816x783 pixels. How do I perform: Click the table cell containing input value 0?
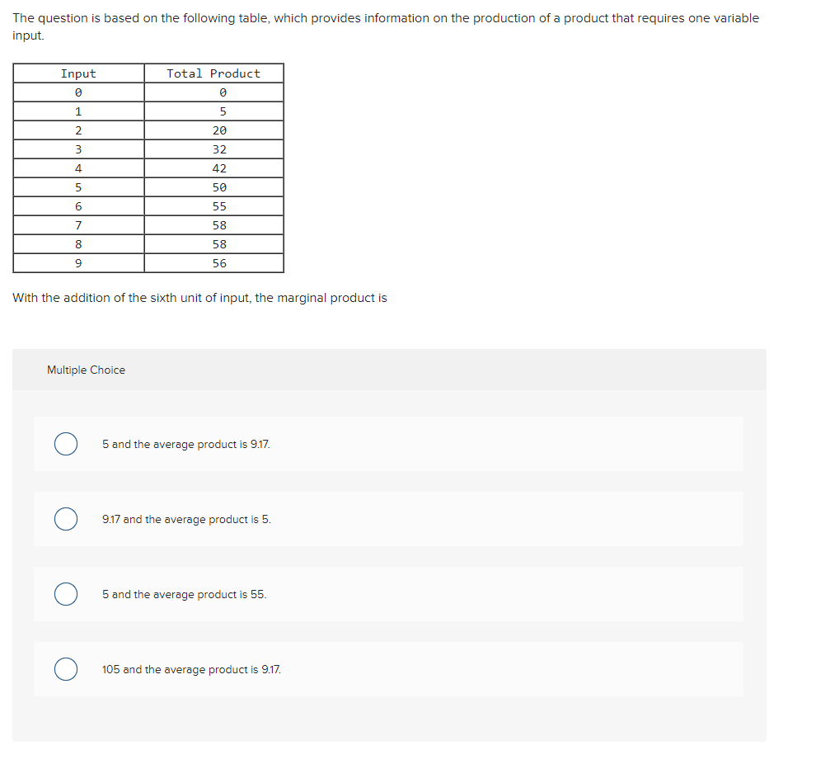point(78,92)
